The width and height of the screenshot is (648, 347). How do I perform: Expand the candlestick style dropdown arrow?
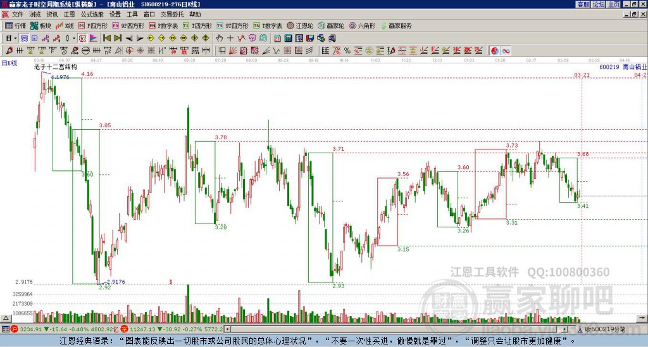tap(74, 39)
